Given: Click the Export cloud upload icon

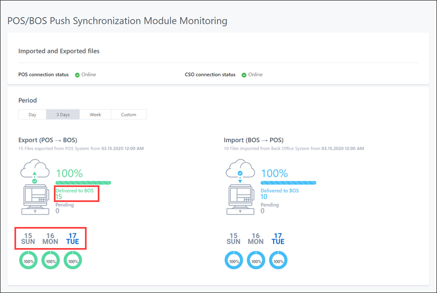Looking at the screenshot, I should pyautogui.click(x=35, y=171).
